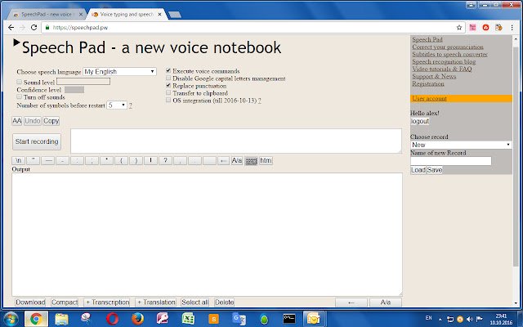Click the Start recording button
This screenshot has height=327, width=523.
point(37,141)
